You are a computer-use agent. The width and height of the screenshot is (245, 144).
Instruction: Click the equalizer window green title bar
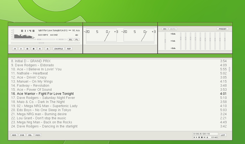pyautogui.click(x=195, y=24)
